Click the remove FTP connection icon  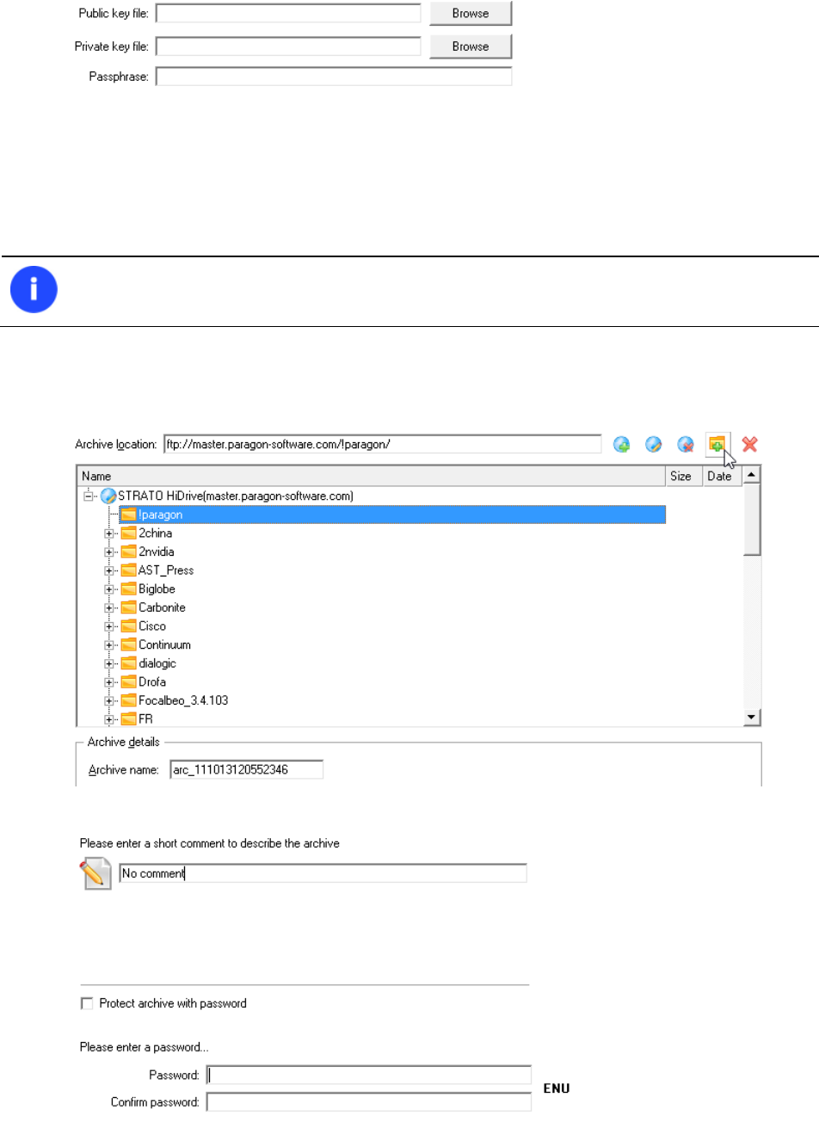[x=686, y=445]
